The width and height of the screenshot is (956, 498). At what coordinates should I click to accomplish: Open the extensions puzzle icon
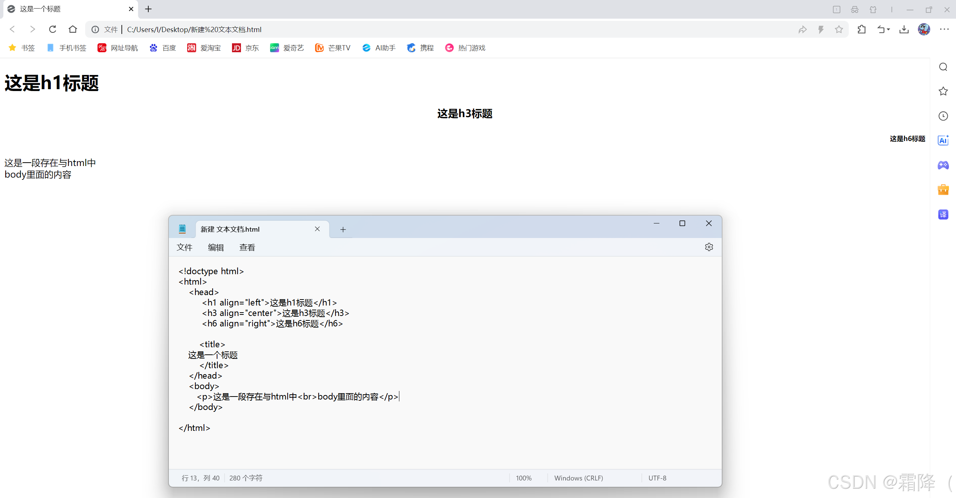(x=861, y=29)
